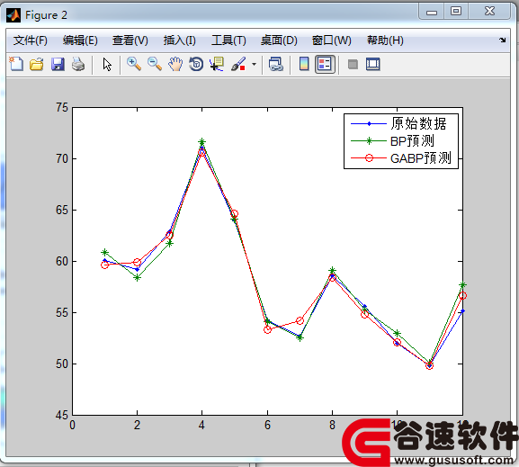Activate the Zoom In magnifier
This screenshot has height=467, width=519.
point(134,64)
